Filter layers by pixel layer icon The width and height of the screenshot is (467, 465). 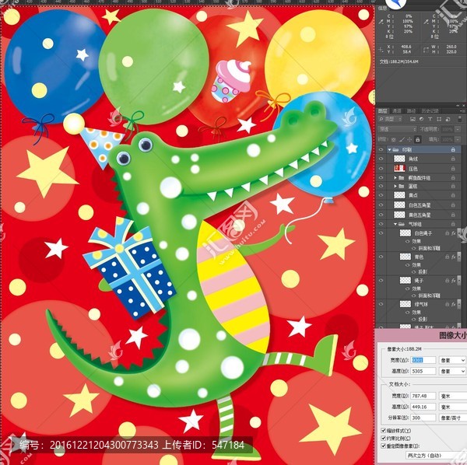[x=413, y=119]
